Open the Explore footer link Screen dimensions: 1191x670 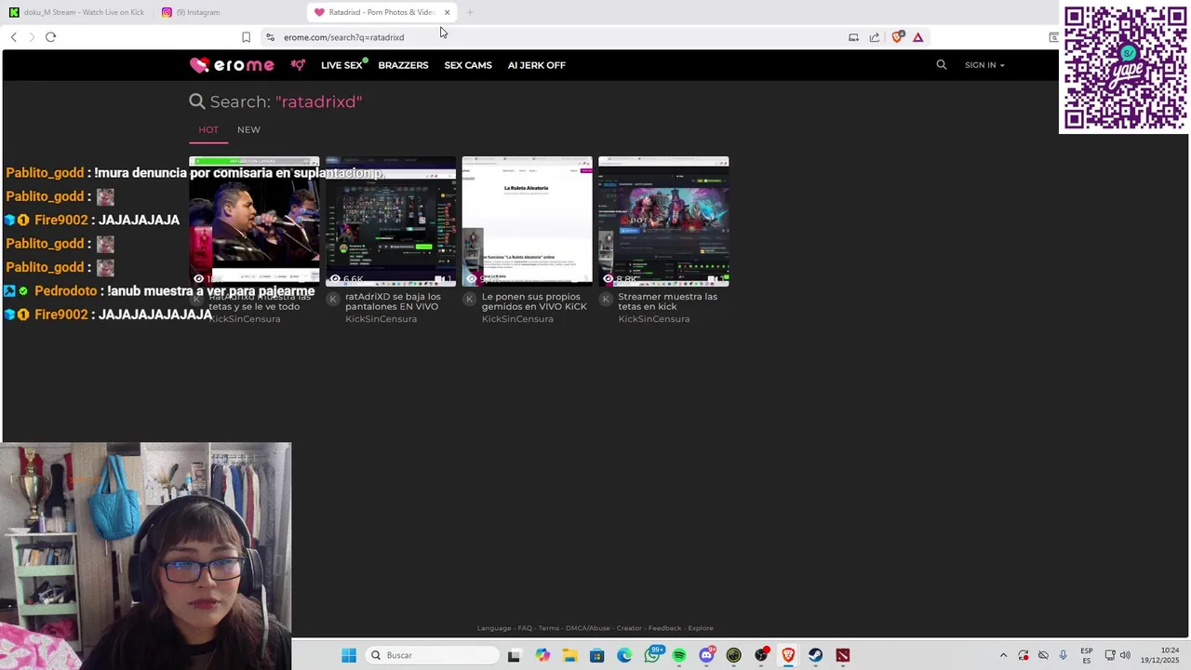coord(701,628)
